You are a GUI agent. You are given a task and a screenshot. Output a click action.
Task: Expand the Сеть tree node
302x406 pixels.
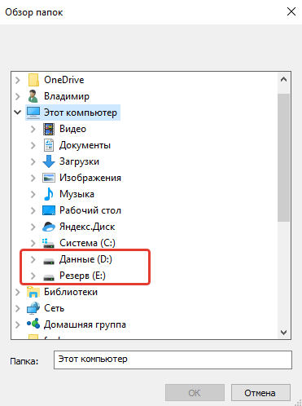click(x=18, y=308)
